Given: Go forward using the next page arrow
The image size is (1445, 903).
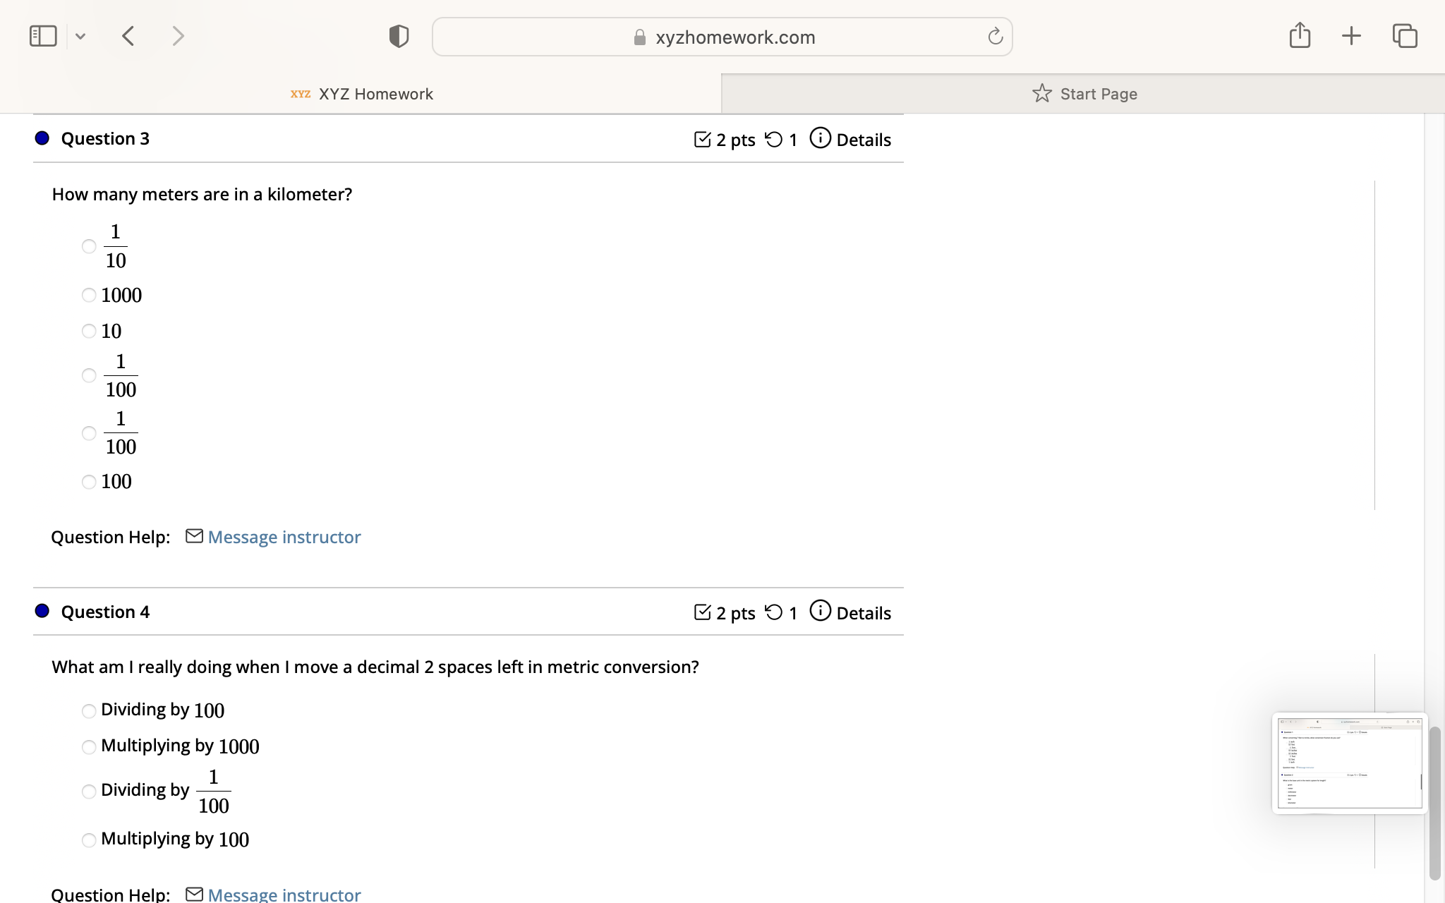Looking at the screenshot, I should point(177,35).
